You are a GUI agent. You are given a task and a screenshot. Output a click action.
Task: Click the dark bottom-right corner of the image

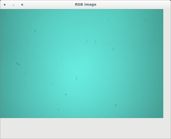click(162, 116)
